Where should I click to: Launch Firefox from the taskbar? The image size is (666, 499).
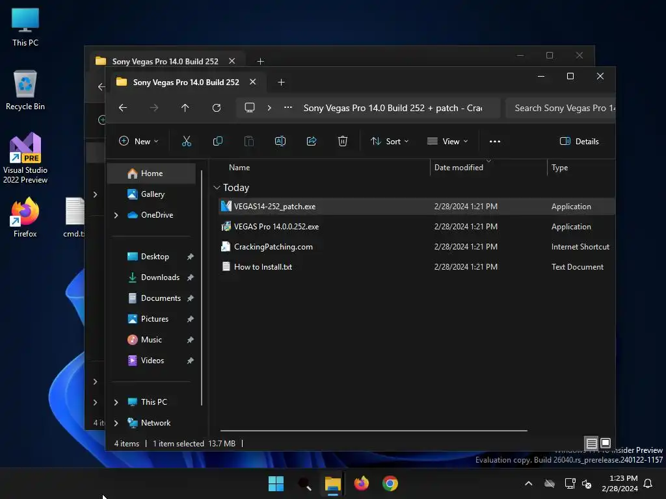[x=362, y=483]
